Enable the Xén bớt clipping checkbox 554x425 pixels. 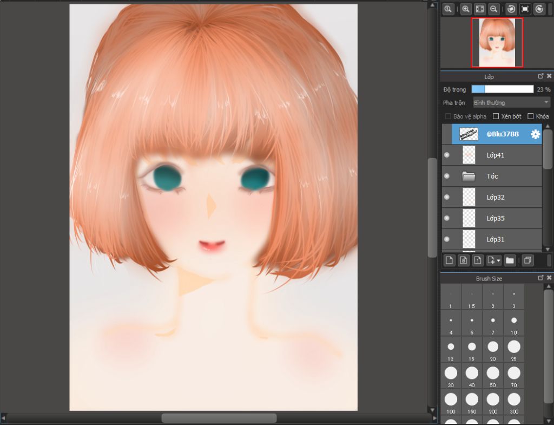click(x=496, y=116)
